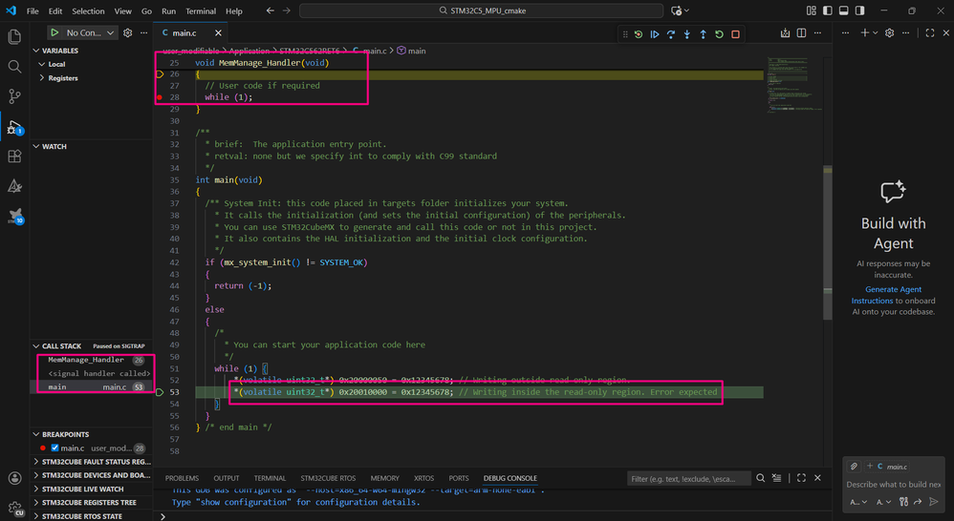Screen dimensions: 954x521
Task: Switch to the MEMORY panel tab
Action: point(384,478)
